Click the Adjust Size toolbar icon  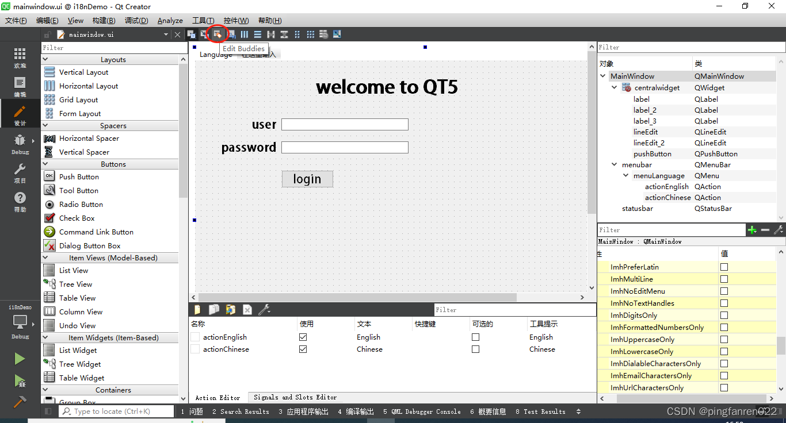coord(337,34)
